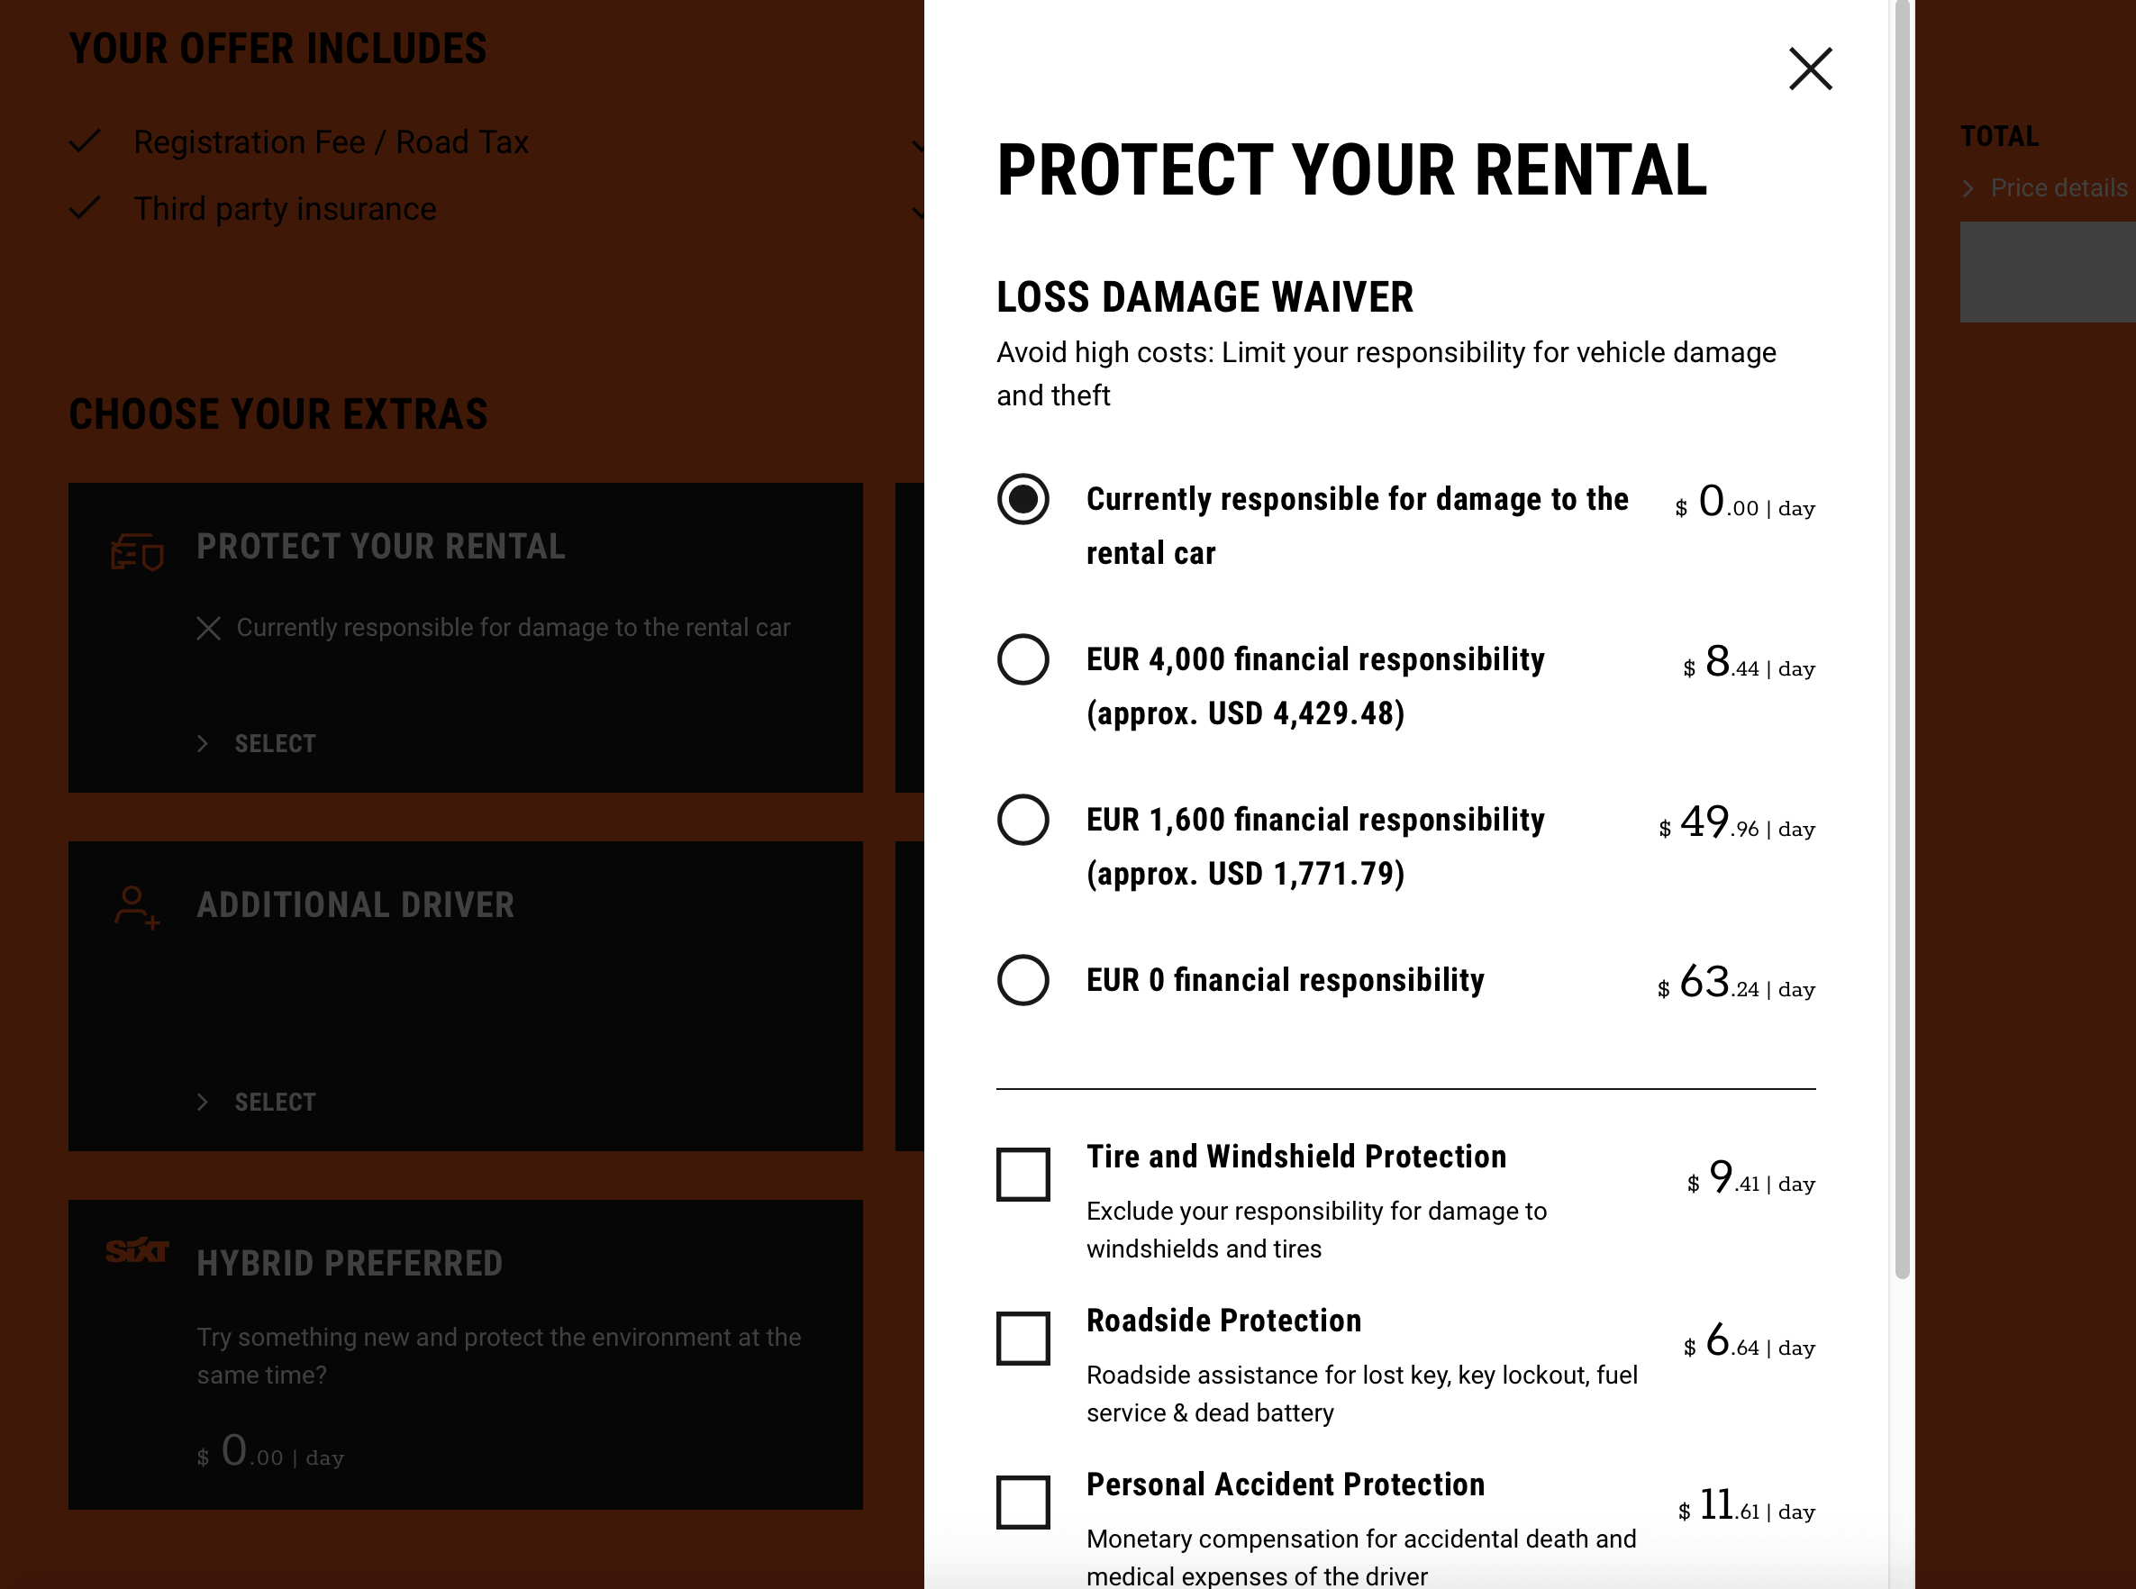
Task: Choose EUR 1,600 financial responsibility option
Action: pos(1023,821)
